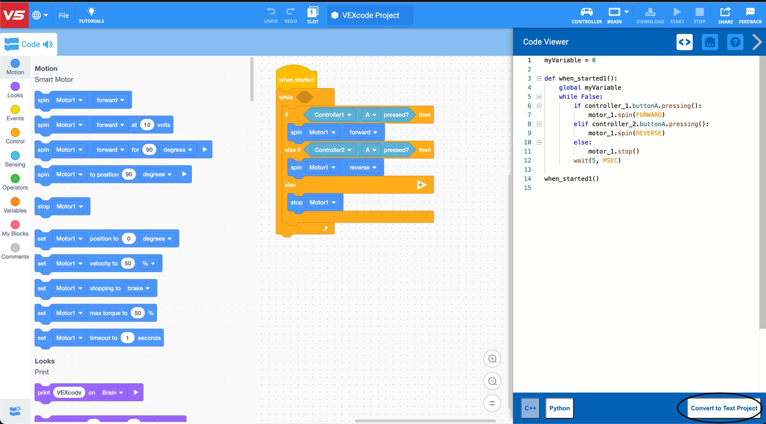Toggle the arrow on spin for degrees block
The height and width of the screenshot is (424, 766).
pos(205,149)
